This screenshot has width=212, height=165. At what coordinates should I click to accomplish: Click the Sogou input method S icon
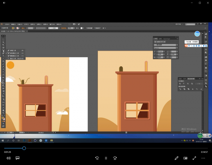pos(186,46)
